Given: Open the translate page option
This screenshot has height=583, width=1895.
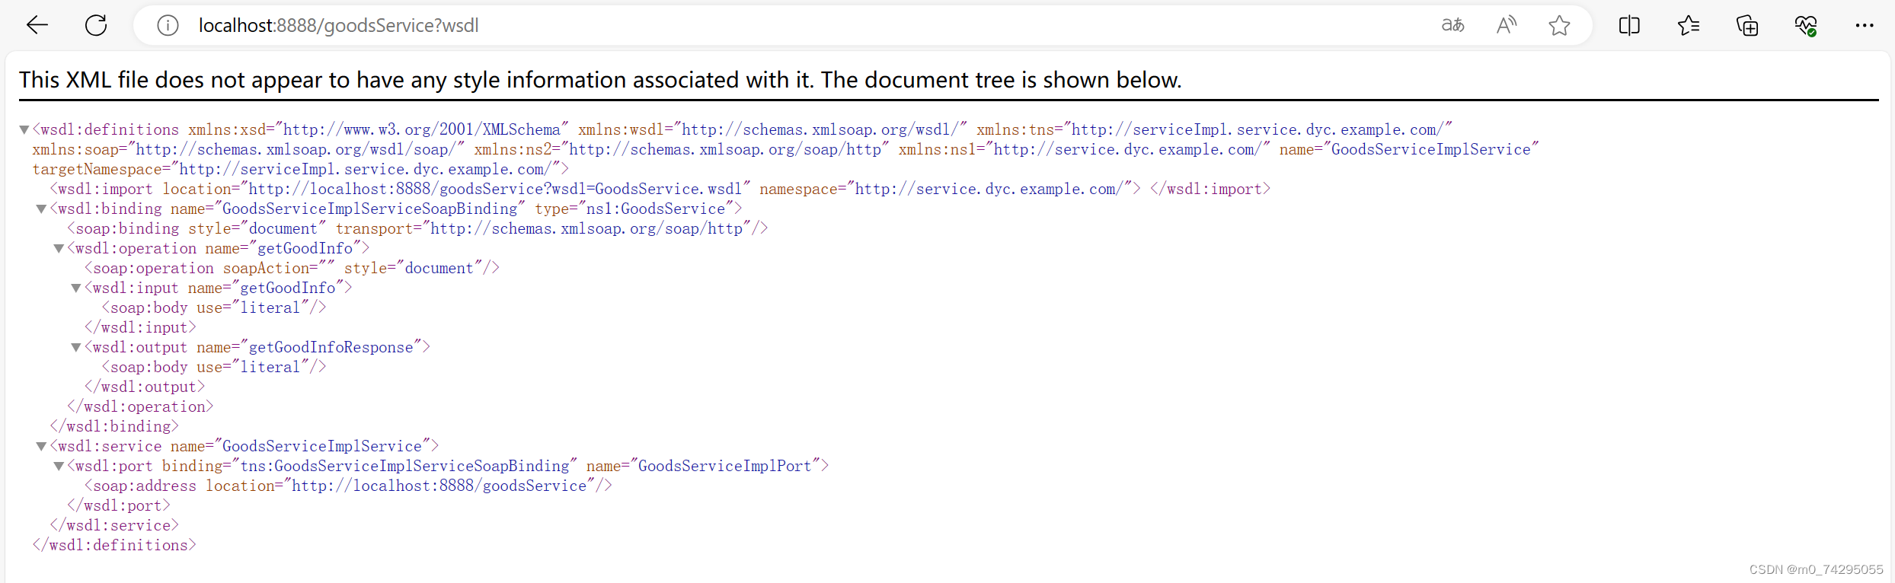Looking at the screenshot, I should click(1452, 25).
